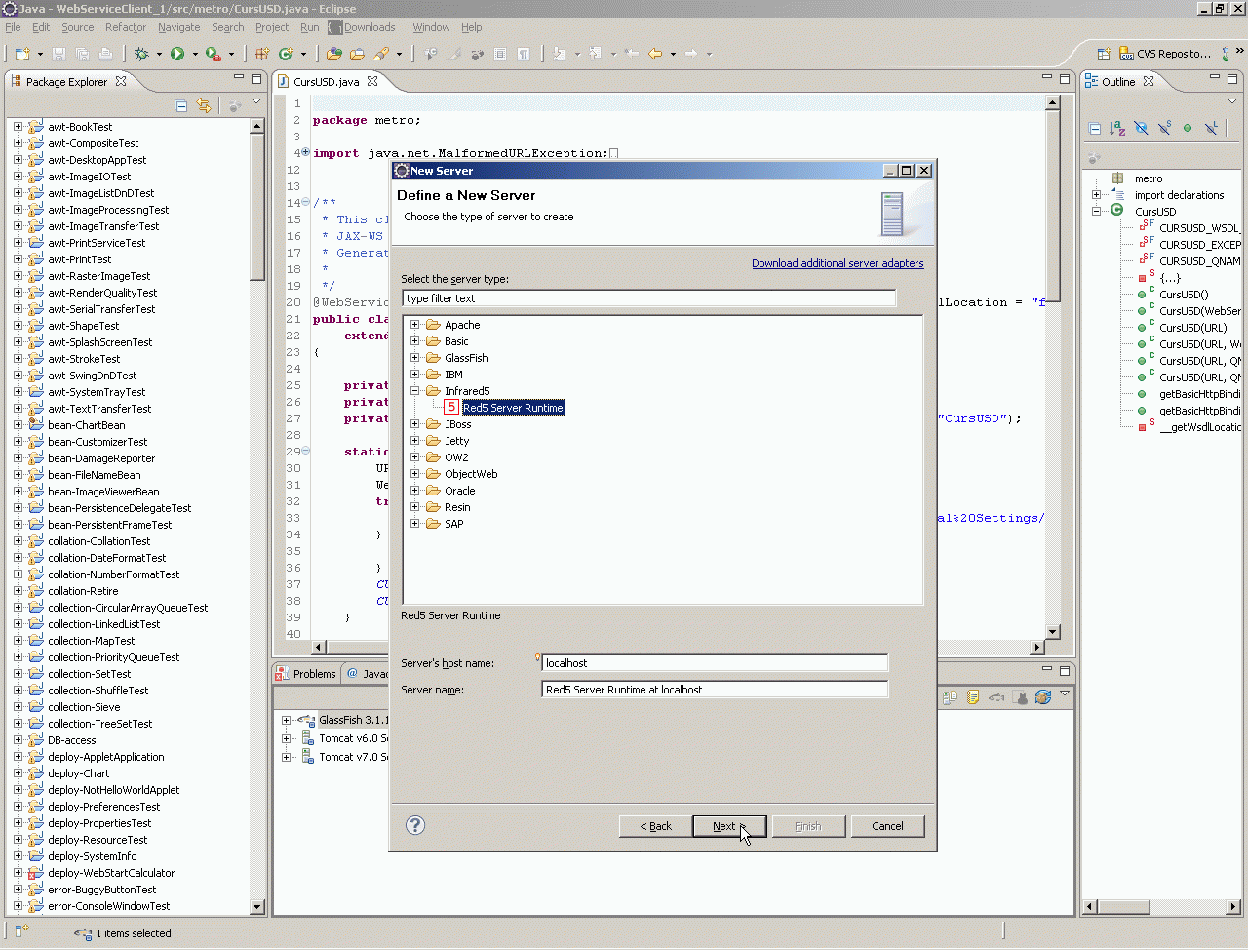Collapse the Infrared5 folder
The height and width of the screenshot is (950, 1248).
(415, 391)
